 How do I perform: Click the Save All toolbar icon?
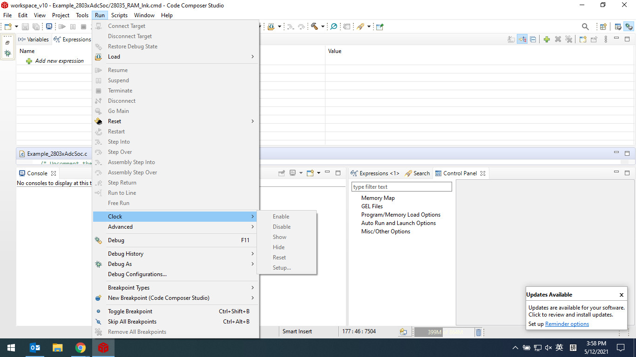tap(36, 26)
